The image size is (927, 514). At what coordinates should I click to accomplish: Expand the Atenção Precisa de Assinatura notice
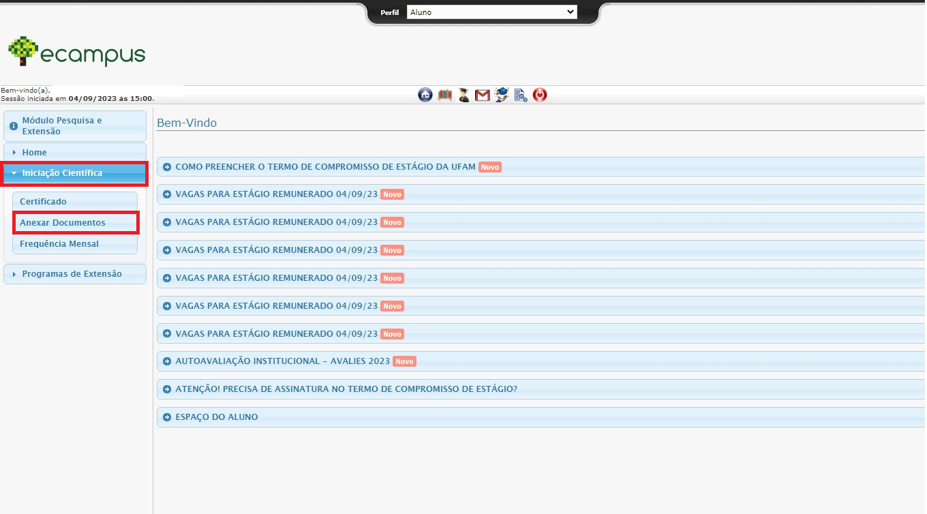pyautogui.click(x=346, y=389)
